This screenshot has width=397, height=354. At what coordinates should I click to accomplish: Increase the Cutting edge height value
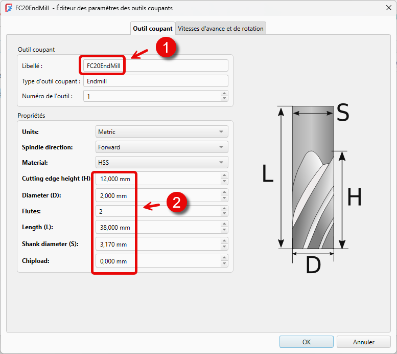224,175
